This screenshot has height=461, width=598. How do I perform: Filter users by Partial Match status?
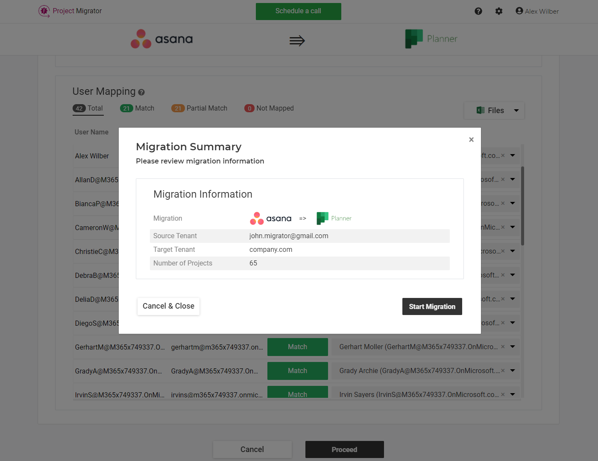[x=199, y=108]
